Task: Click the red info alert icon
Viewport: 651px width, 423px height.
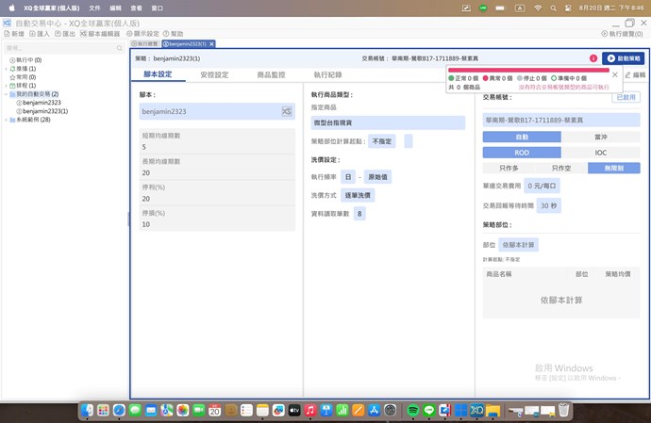Action: tap(593, 58)
